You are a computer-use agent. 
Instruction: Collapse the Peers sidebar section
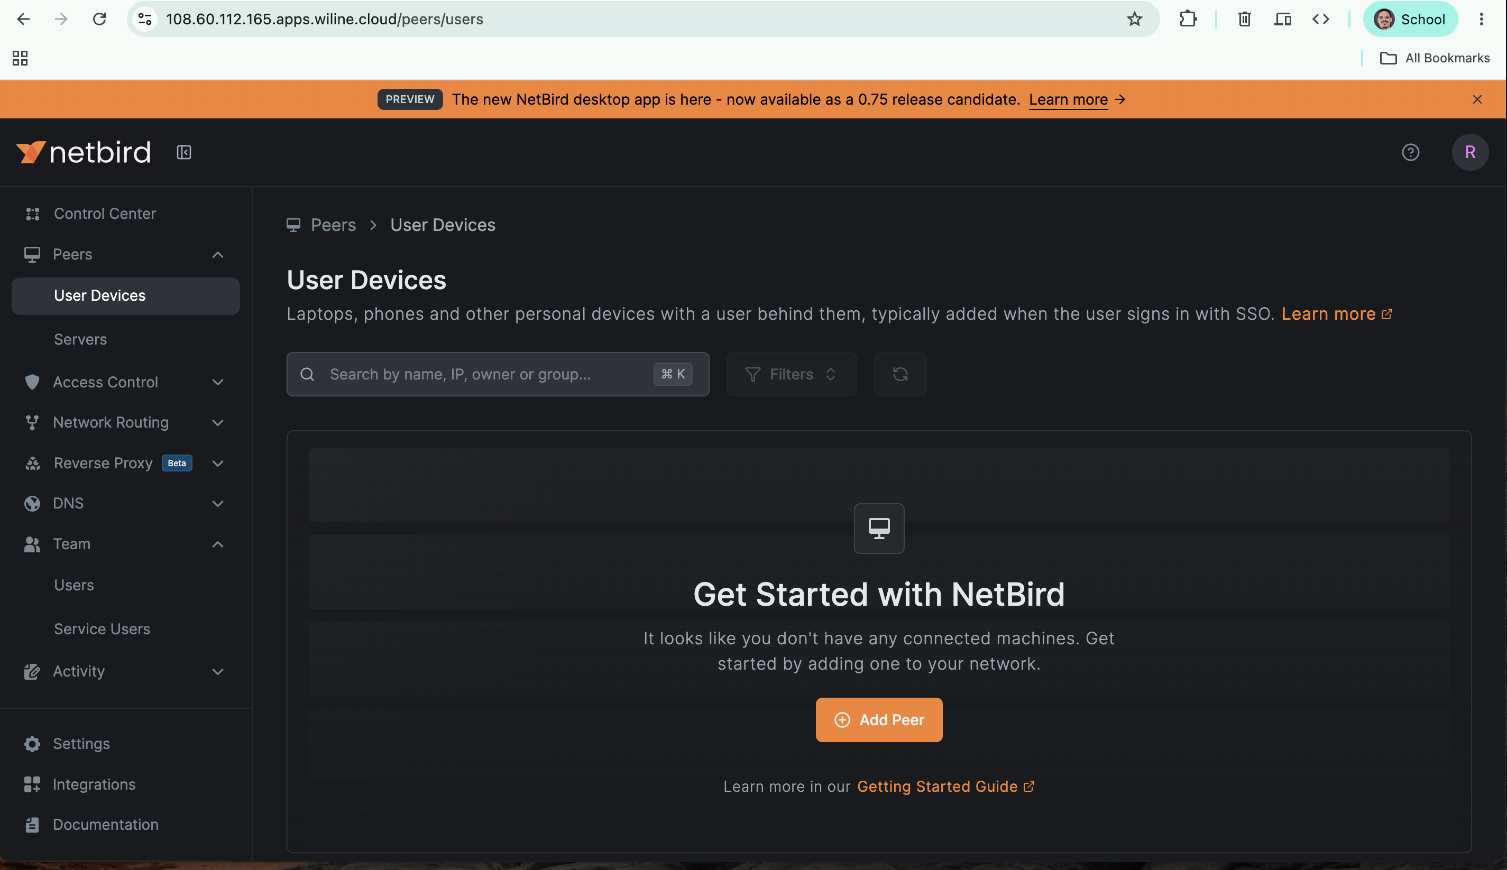[x=218, y=255]
